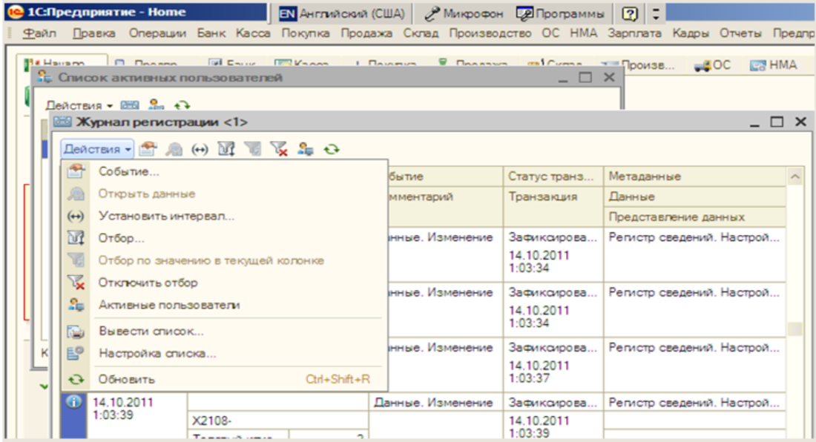Click the Вывести список printer icon in the menu

click(x=76, y=331)
